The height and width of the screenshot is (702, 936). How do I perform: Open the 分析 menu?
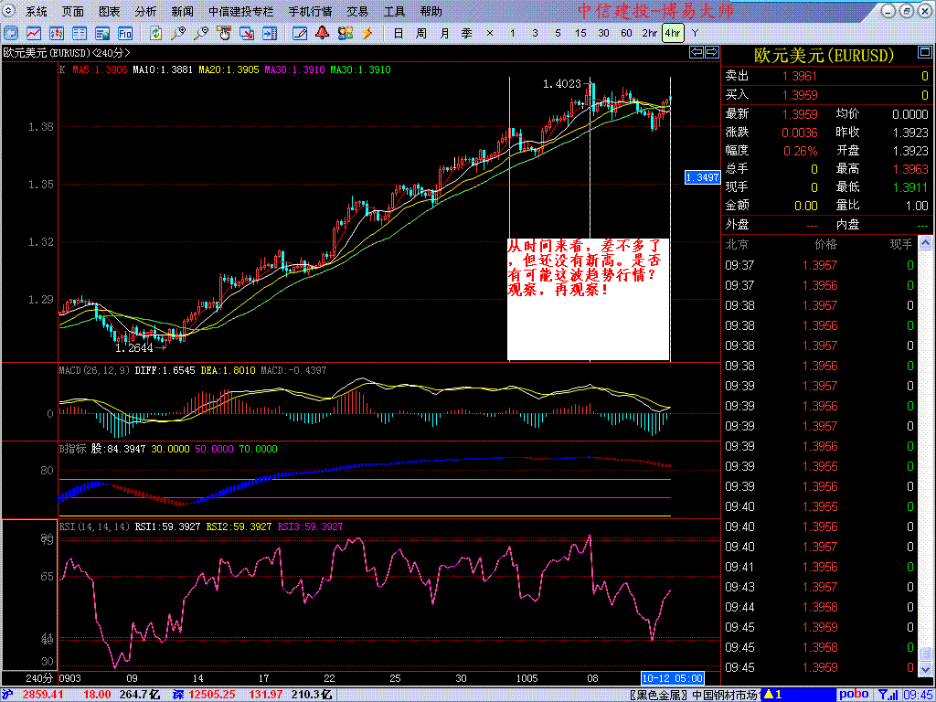tap(145, 11)
